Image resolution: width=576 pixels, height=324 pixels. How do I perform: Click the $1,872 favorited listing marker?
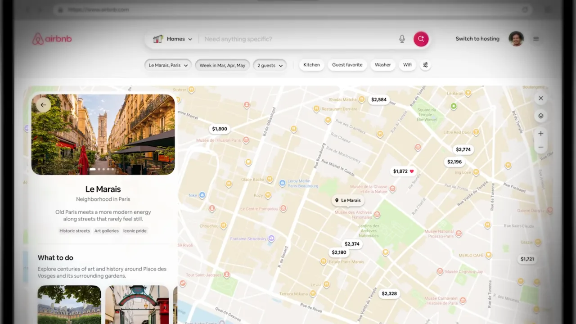[403, 171]
